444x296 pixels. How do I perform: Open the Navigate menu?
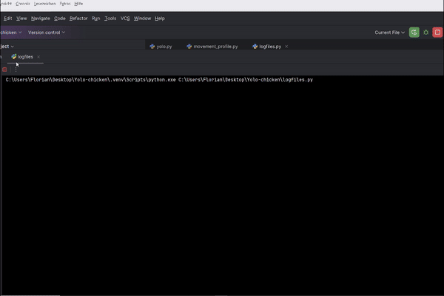pyautogui.click(x=41, y=18)
